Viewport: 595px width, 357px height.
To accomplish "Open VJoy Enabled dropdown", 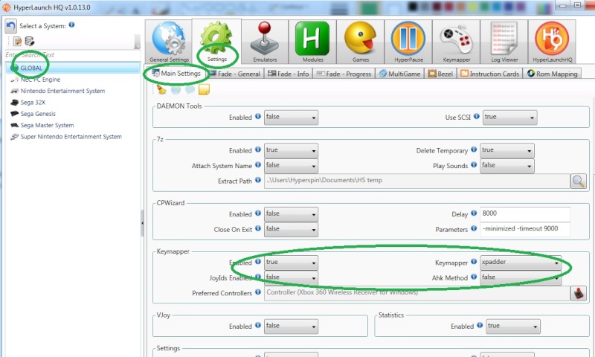I will pyautogui.click(x=291, y=327).
